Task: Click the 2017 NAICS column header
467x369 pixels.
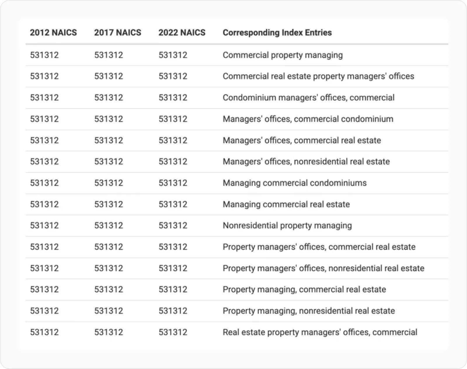Action: pyautogui.click(x=117, y=32)
